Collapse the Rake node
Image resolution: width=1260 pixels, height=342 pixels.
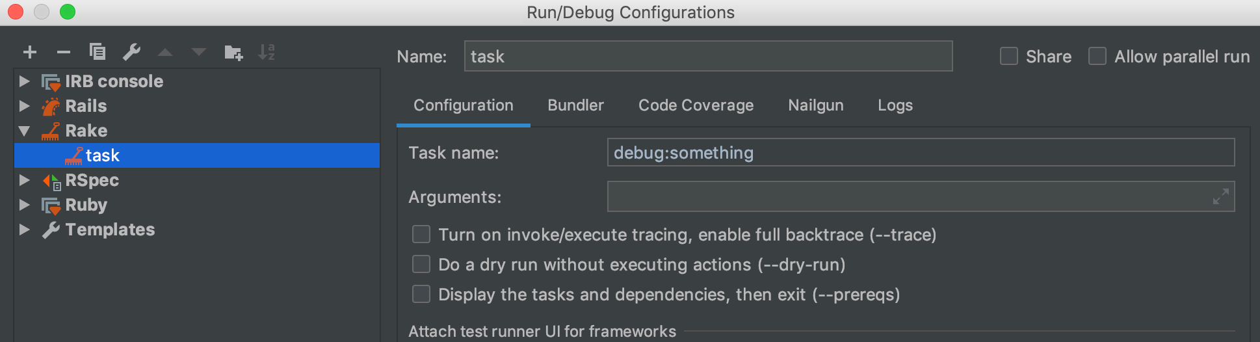pyautogui.click(x=25, y=131)
